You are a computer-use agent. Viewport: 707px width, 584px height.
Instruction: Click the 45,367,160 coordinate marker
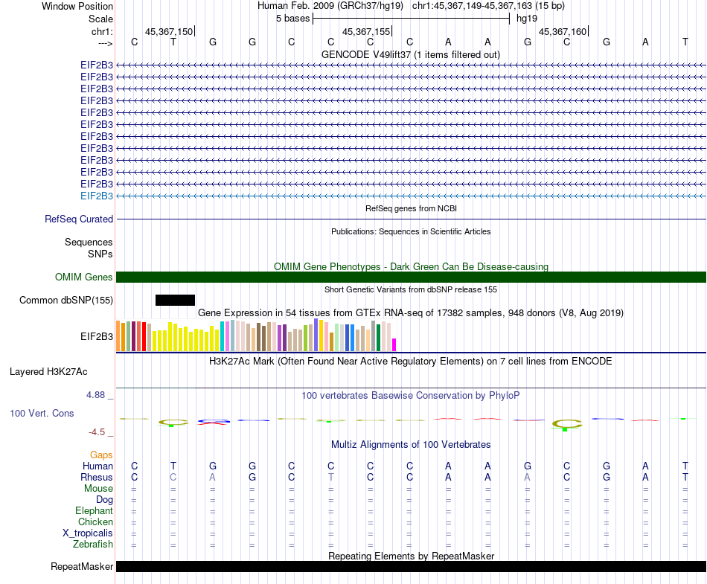[563, 31]
